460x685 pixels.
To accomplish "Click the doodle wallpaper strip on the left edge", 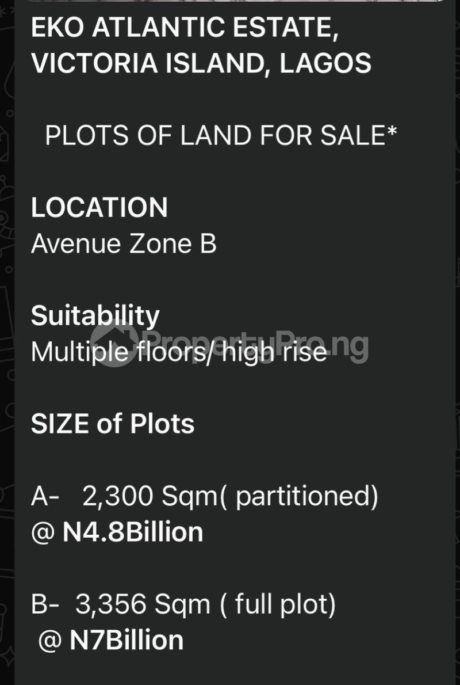I will coord(7,345).
